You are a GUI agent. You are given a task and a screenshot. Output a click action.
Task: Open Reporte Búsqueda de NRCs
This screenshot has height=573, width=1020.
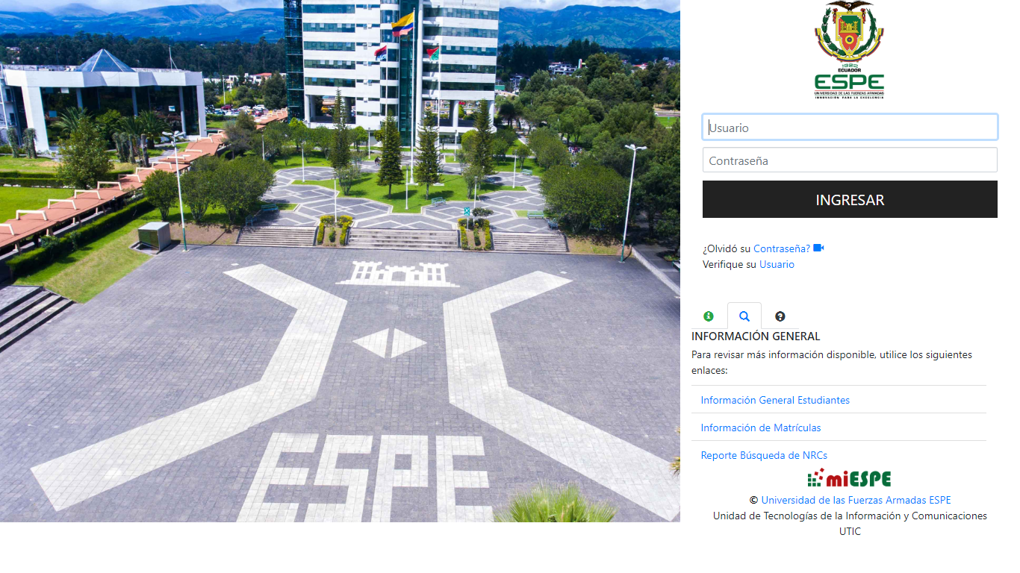coord(762,455)
